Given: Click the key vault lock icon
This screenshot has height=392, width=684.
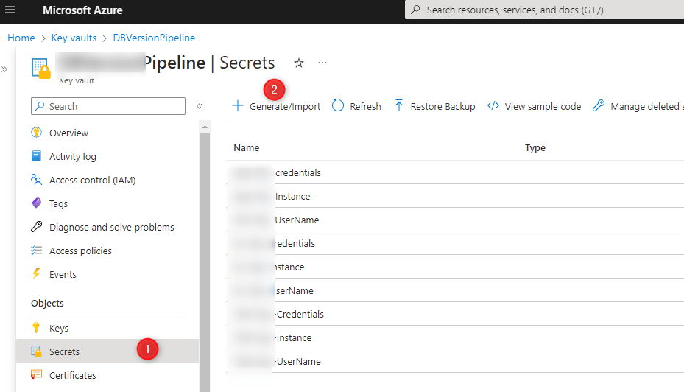Looking at the screenshot, I should tap(41, 69).
